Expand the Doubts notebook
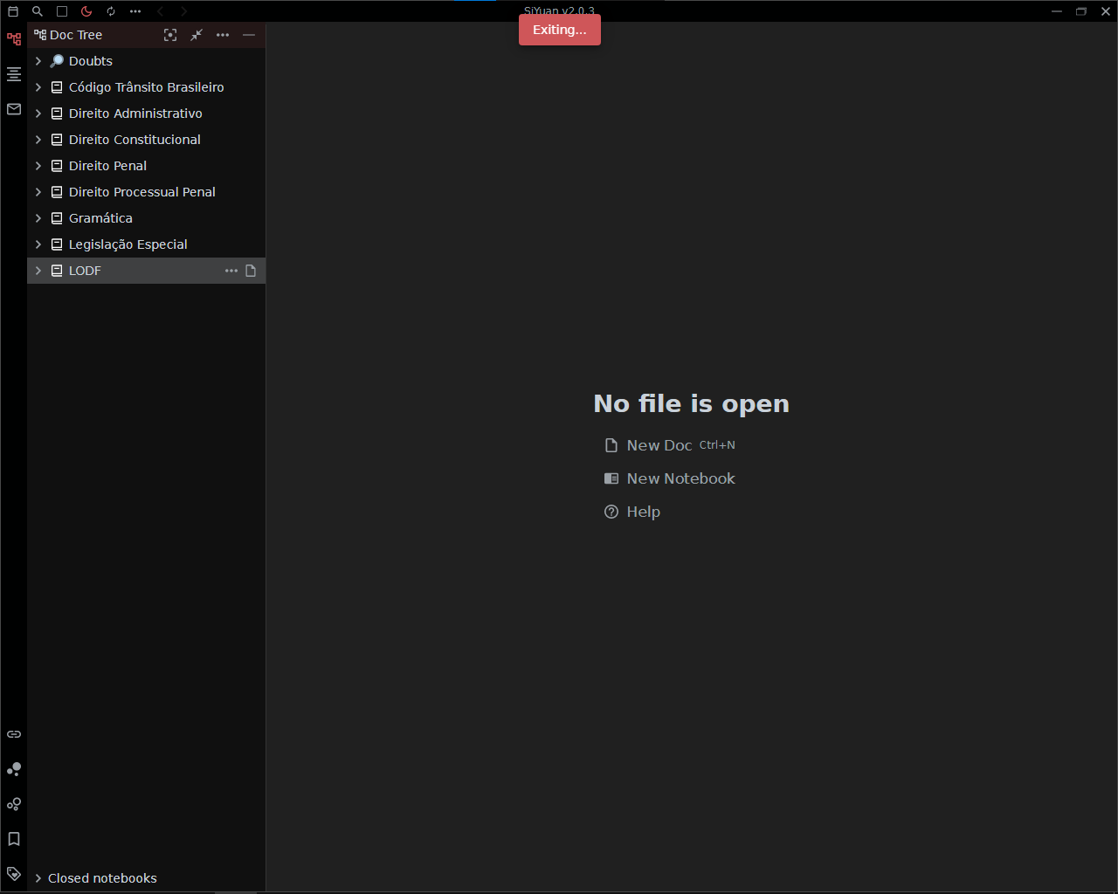Viewport: 1118px width, 894px height. 38,60
